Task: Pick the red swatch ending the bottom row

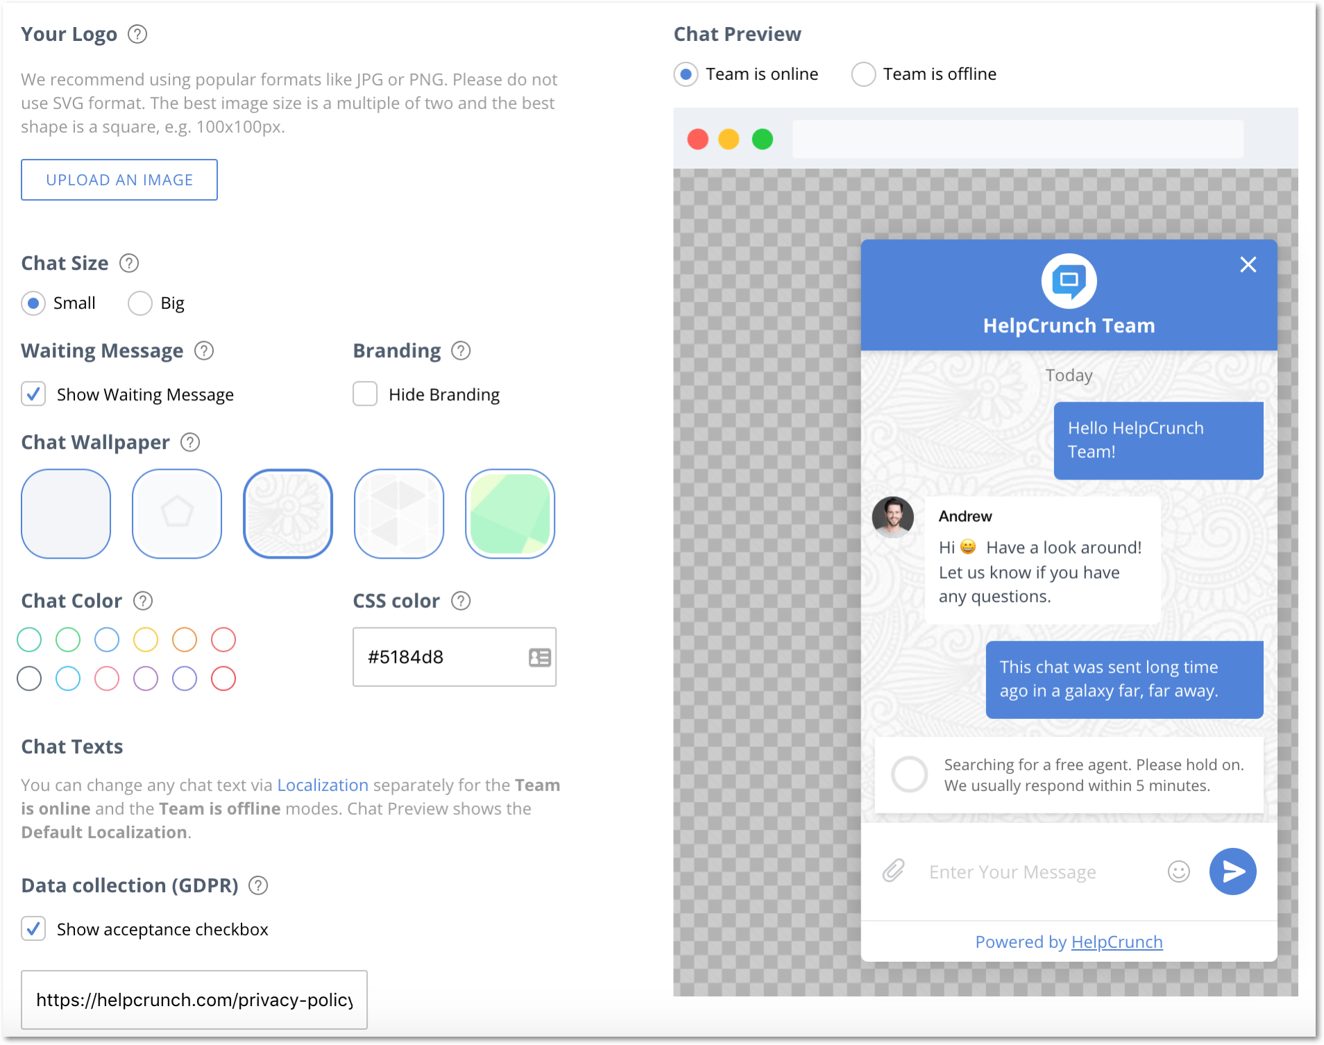Action: [223, 678]
